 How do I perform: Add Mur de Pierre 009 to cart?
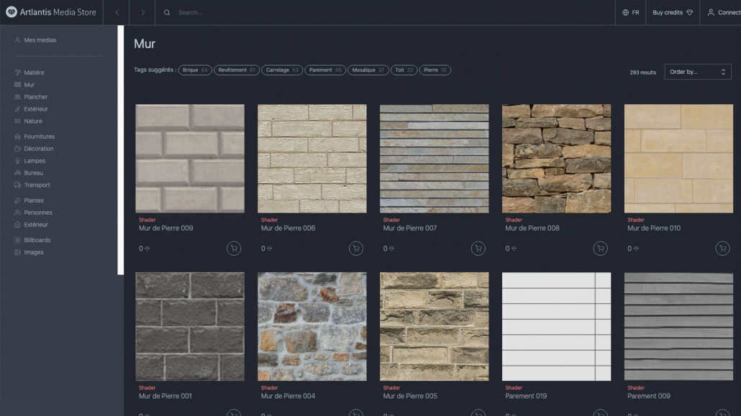(233, 248)
